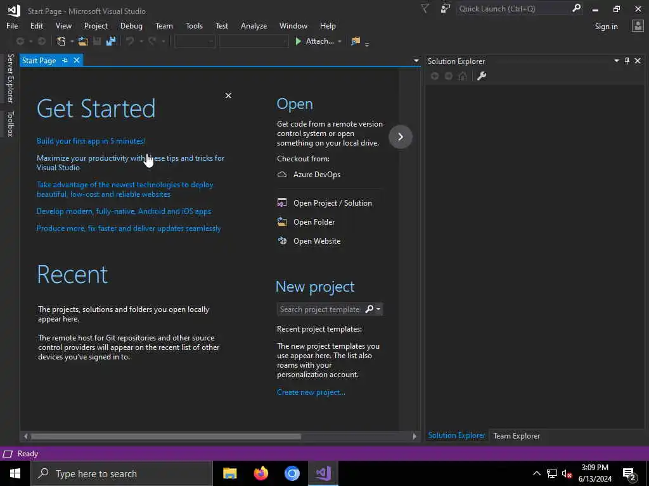Open File Explorer from the taskbar
Screen dimensions: 649x486
coord(229,473)
